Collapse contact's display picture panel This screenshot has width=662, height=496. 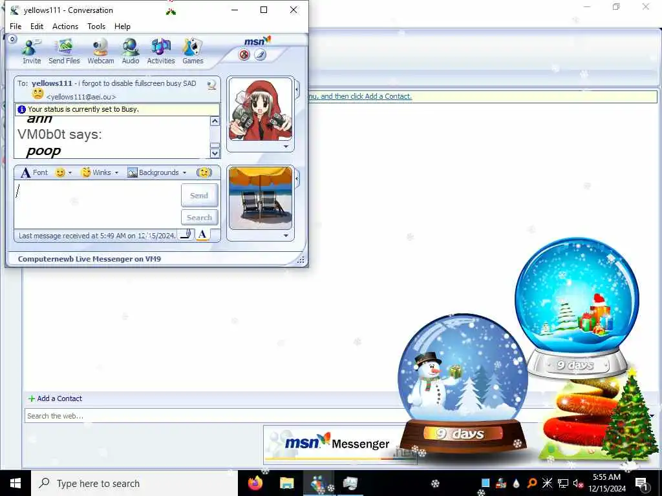[x=297, y=89]
